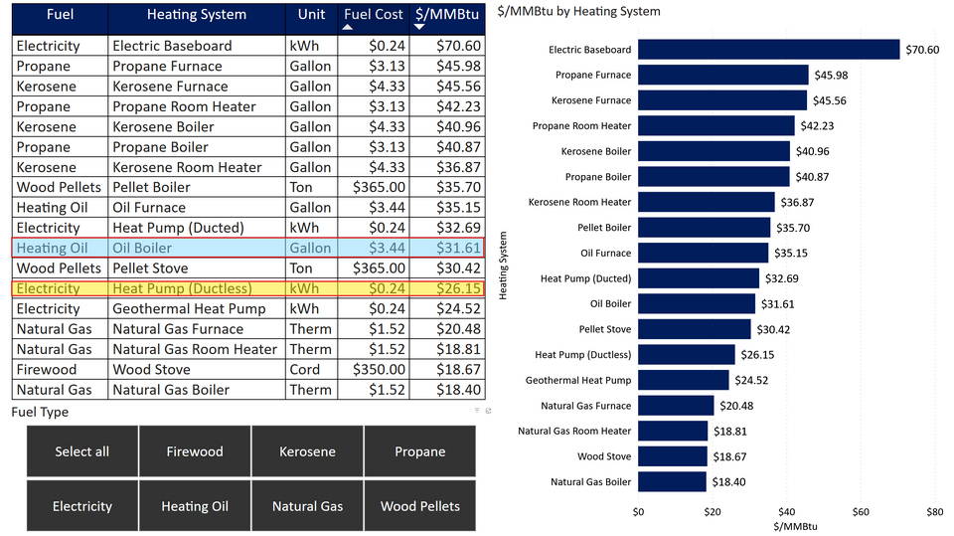Click the Geothermal Heat Pump chart bar
This screenshot has height=536, width=954.
683,380
